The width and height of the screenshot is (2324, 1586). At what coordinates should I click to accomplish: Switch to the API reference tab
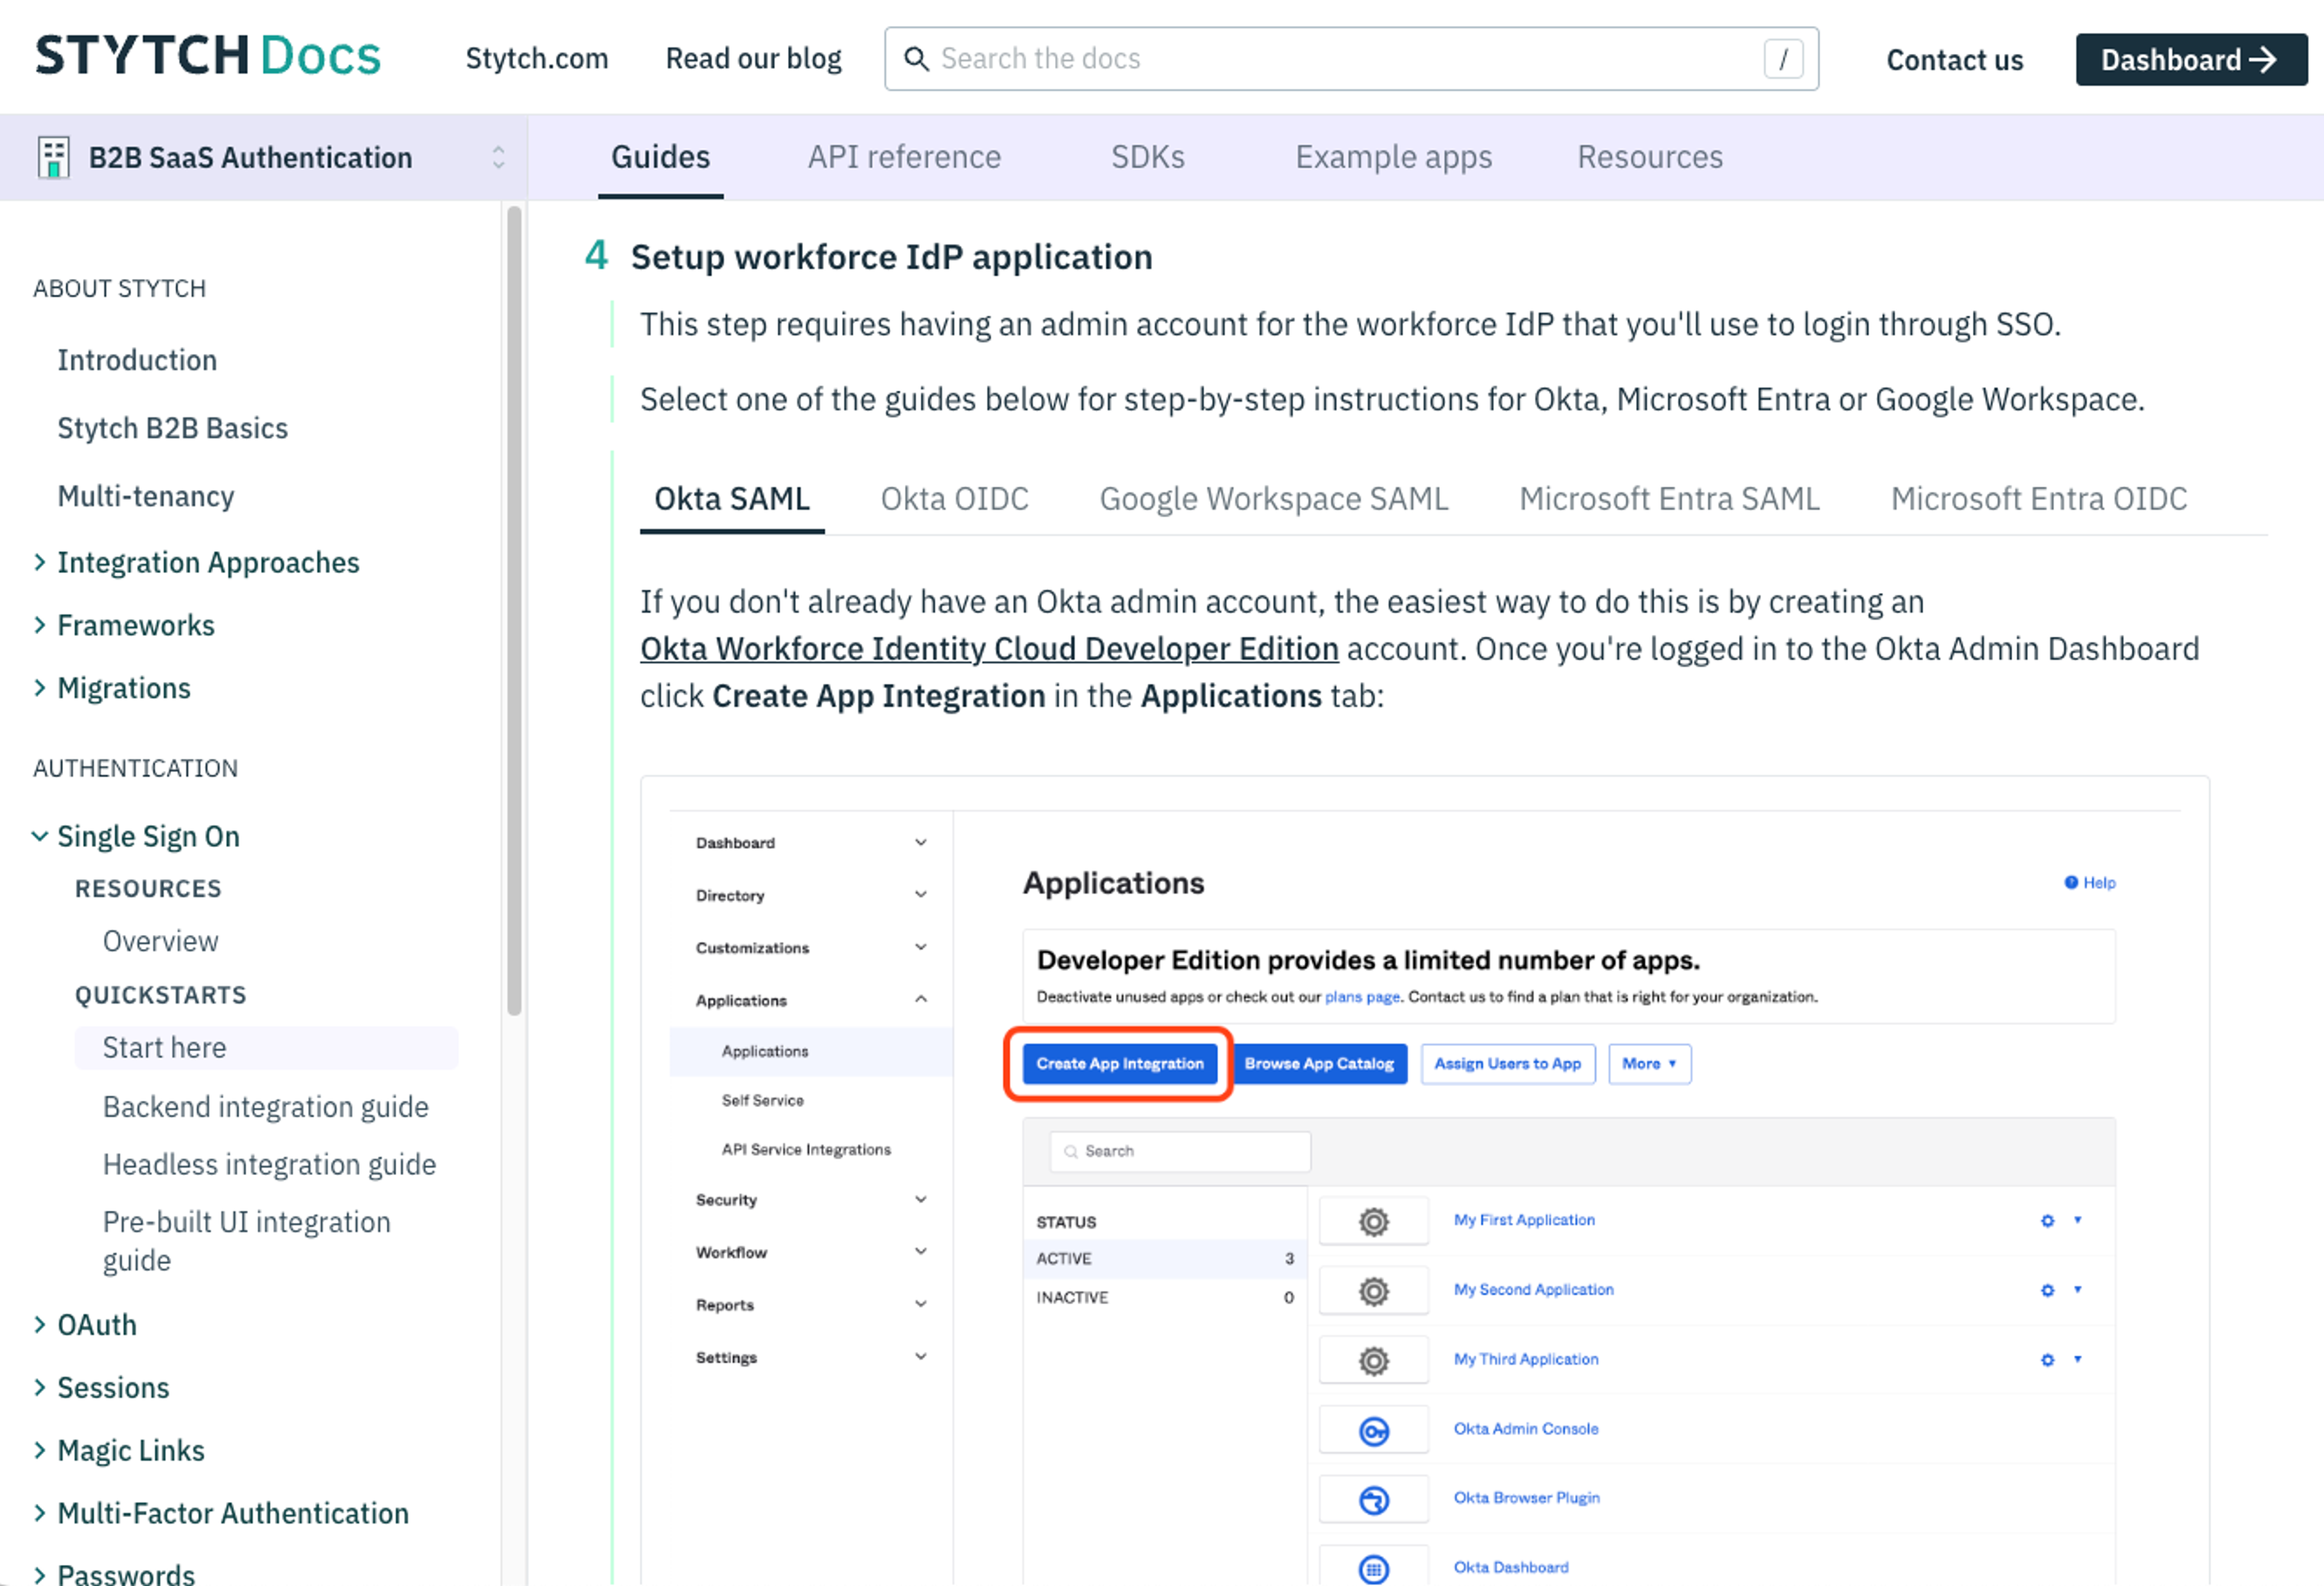(903, 157)
